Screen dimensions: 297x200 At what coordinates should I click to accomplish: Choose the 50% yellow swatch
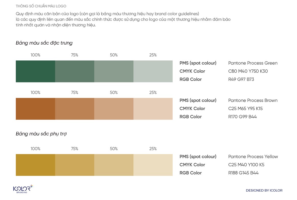pyautogui.click(x=114, y=165)
